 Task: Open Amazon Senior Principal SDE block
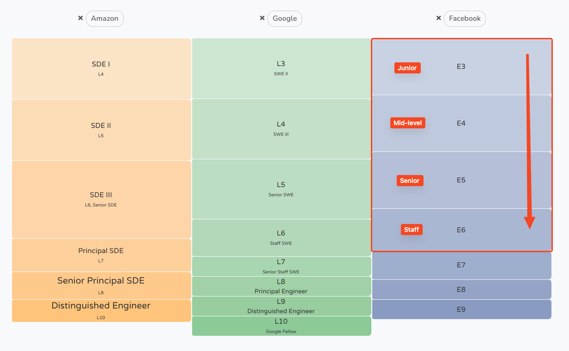(101, 285)
